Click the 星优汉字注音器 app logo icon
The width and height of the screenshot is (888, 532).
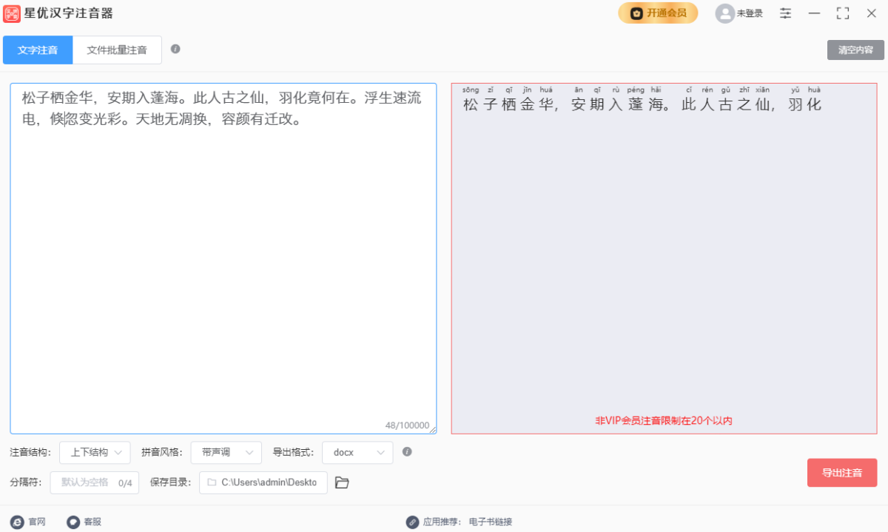point(12,13)
